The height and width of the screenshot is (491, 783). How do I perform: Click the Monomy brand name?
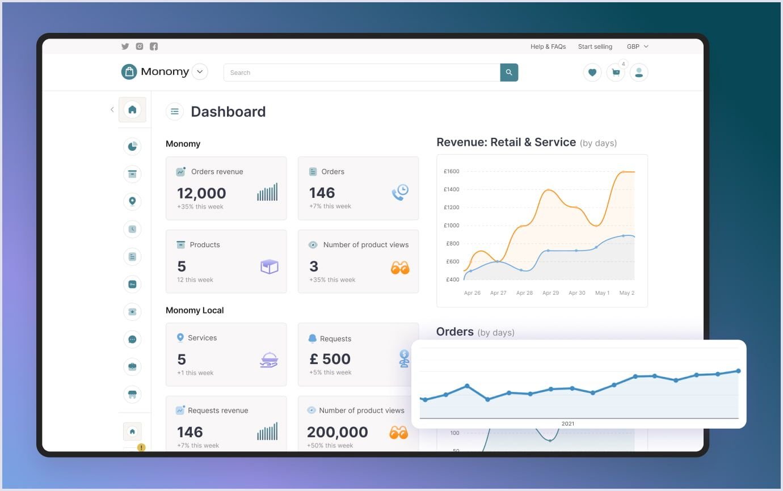click(165, 71)
